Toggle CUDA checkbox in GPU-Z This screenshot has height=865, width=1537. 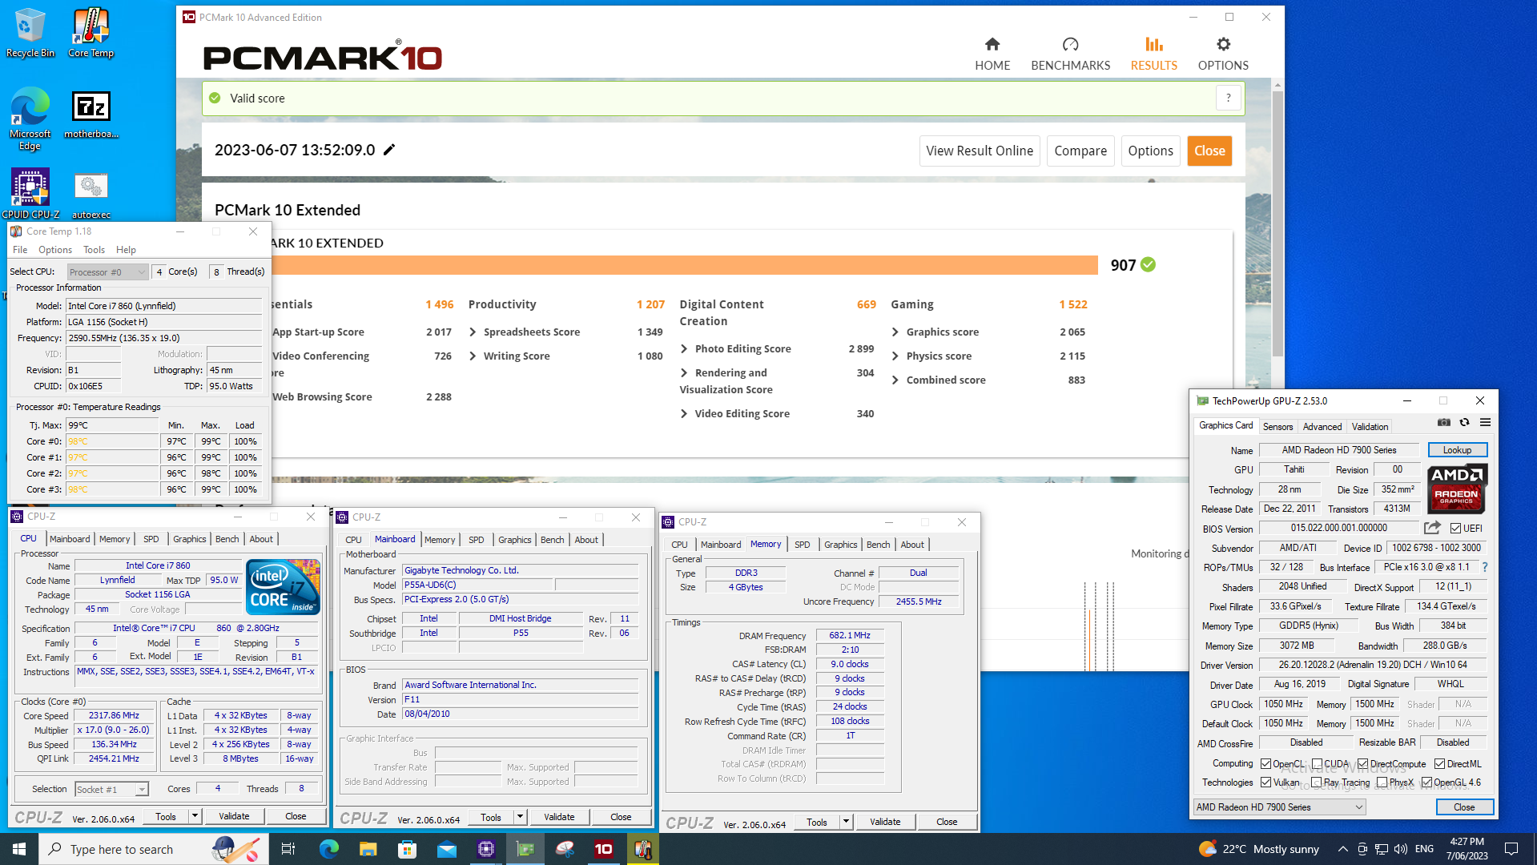1317,764
